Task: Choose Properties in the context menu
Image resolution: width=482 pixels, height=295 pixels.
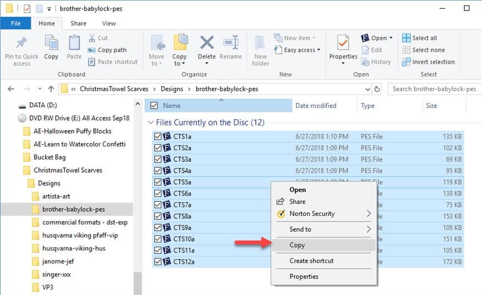Action: point(324,276)
